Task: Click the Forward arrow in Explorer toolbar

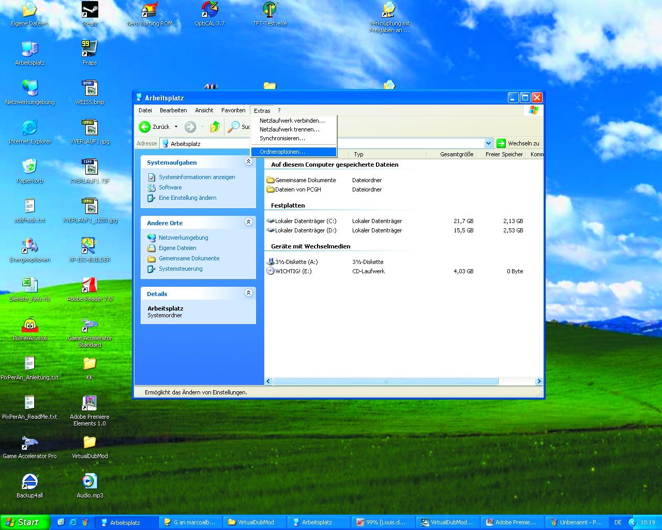Action: (190, 126)
